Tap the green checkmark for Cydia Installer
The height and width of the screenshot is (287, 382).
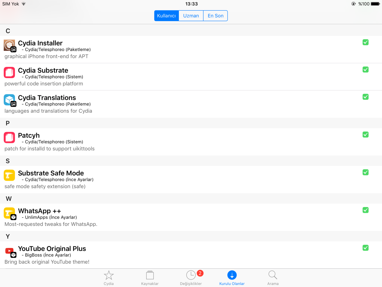click(x=366, y=42)
